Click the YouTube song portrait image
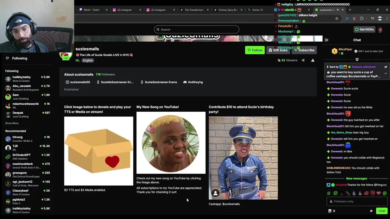The width and height of the screenshot is (390, 219). (171, 143)
